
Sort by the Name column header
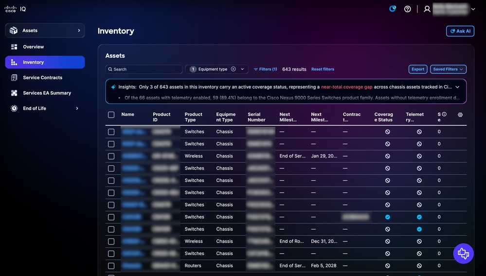(x=127, y=115)
